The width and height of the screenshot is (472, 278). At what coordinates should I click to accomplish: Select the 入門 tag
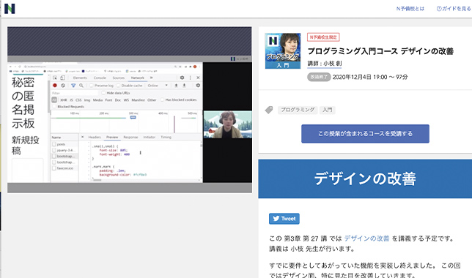(327, 110)
